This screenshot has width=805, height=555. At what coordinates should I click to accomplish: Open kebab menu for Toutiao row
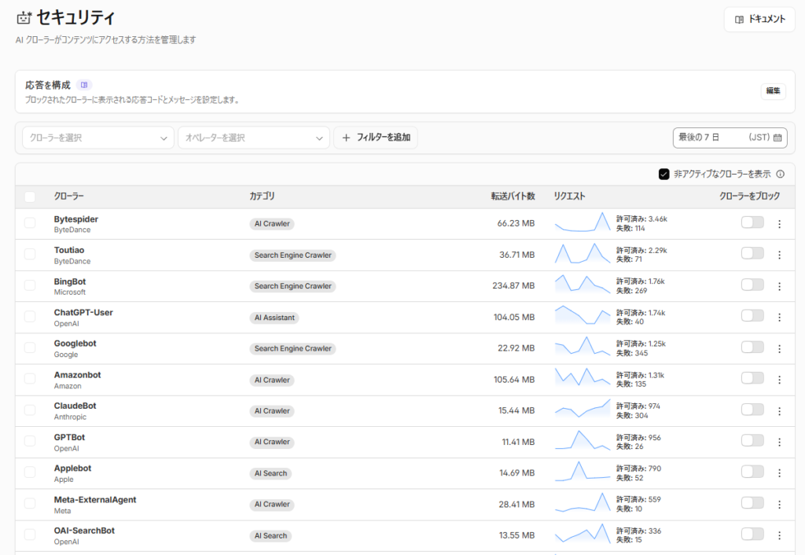(x=779, y=255)
